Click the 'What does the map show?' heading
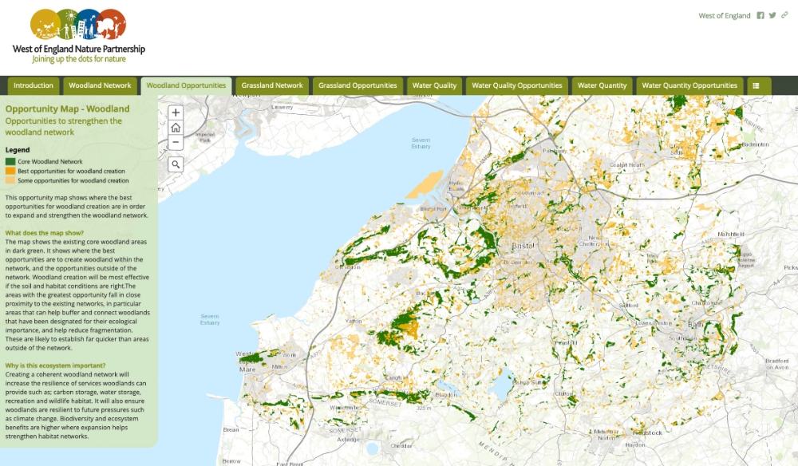 coord(44,233)
